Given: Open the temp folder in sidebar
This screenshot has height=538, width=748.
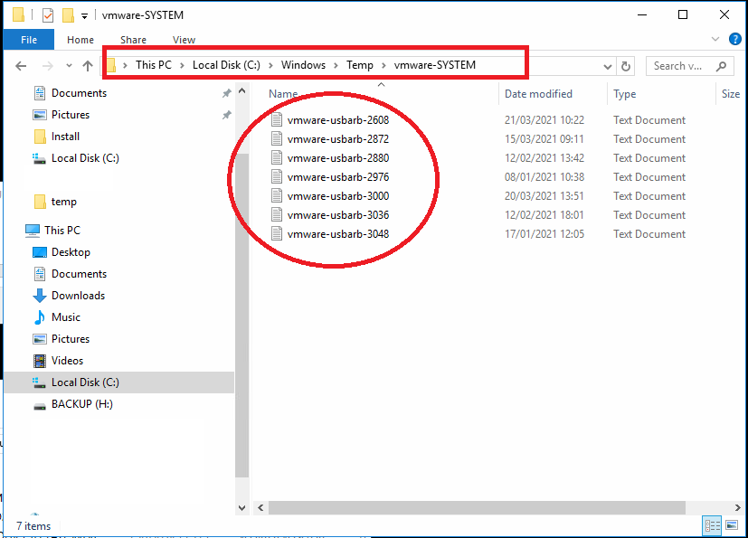Looking at the screenshot, I should [63, 202].
